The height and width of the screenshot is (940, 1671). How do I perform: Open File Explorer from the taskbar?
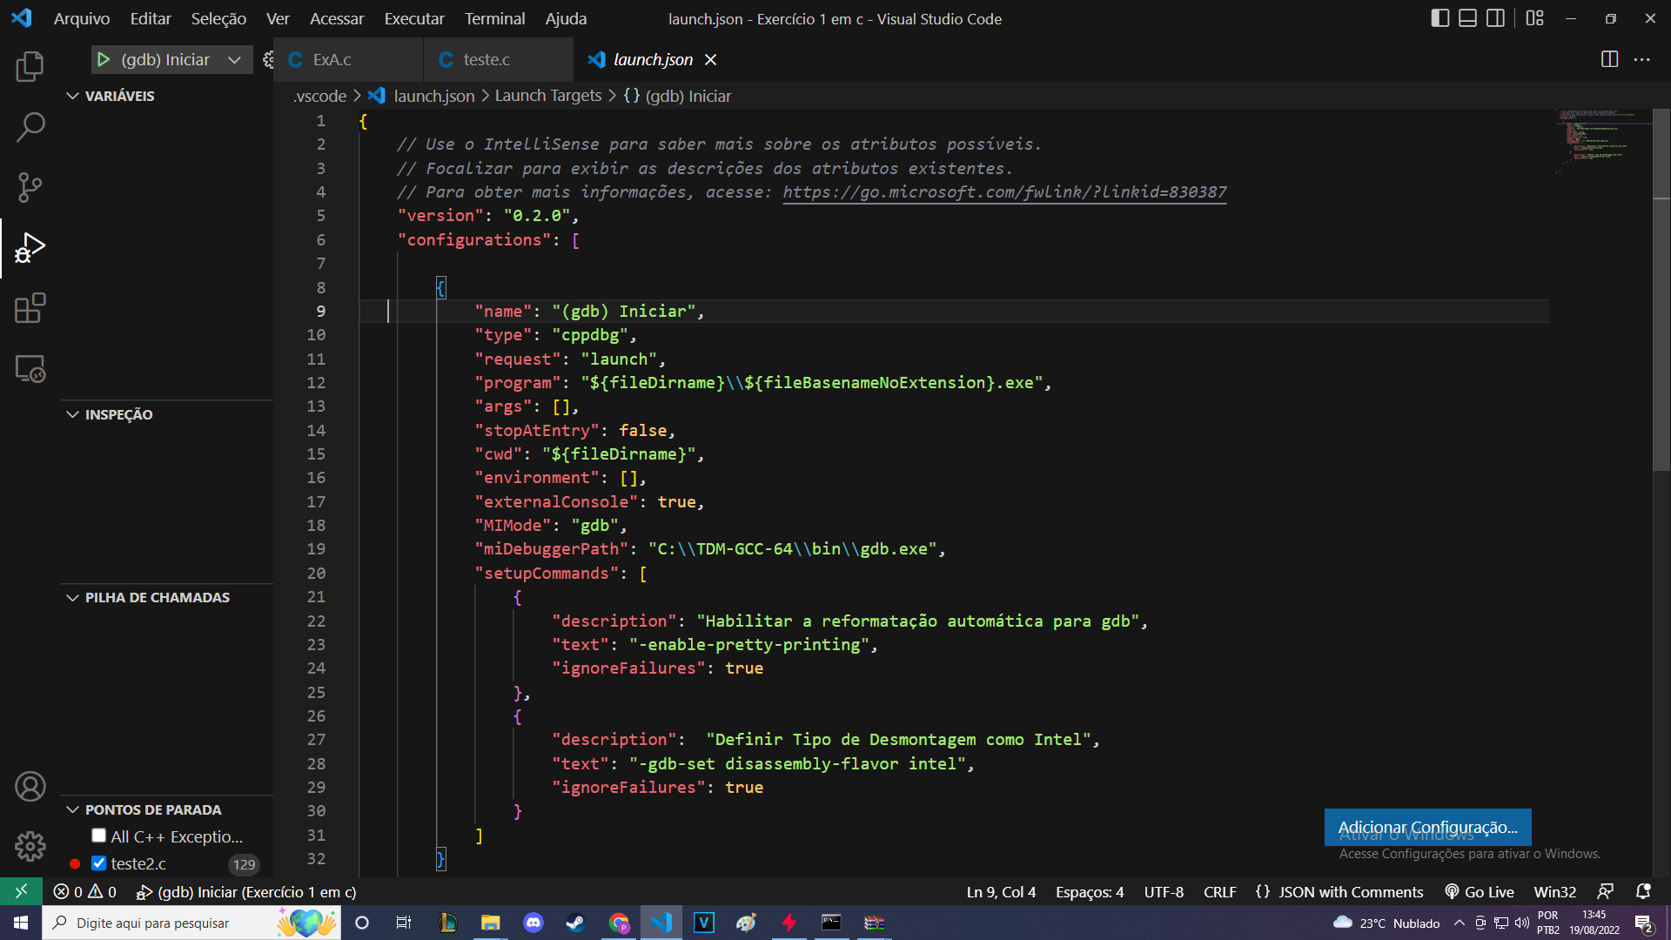click(491, 923)
